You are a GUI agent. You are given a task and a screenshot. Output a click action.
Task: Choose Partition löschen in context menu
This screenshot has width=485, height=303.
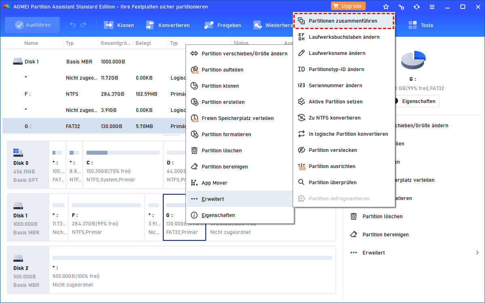tap(240, 150)
